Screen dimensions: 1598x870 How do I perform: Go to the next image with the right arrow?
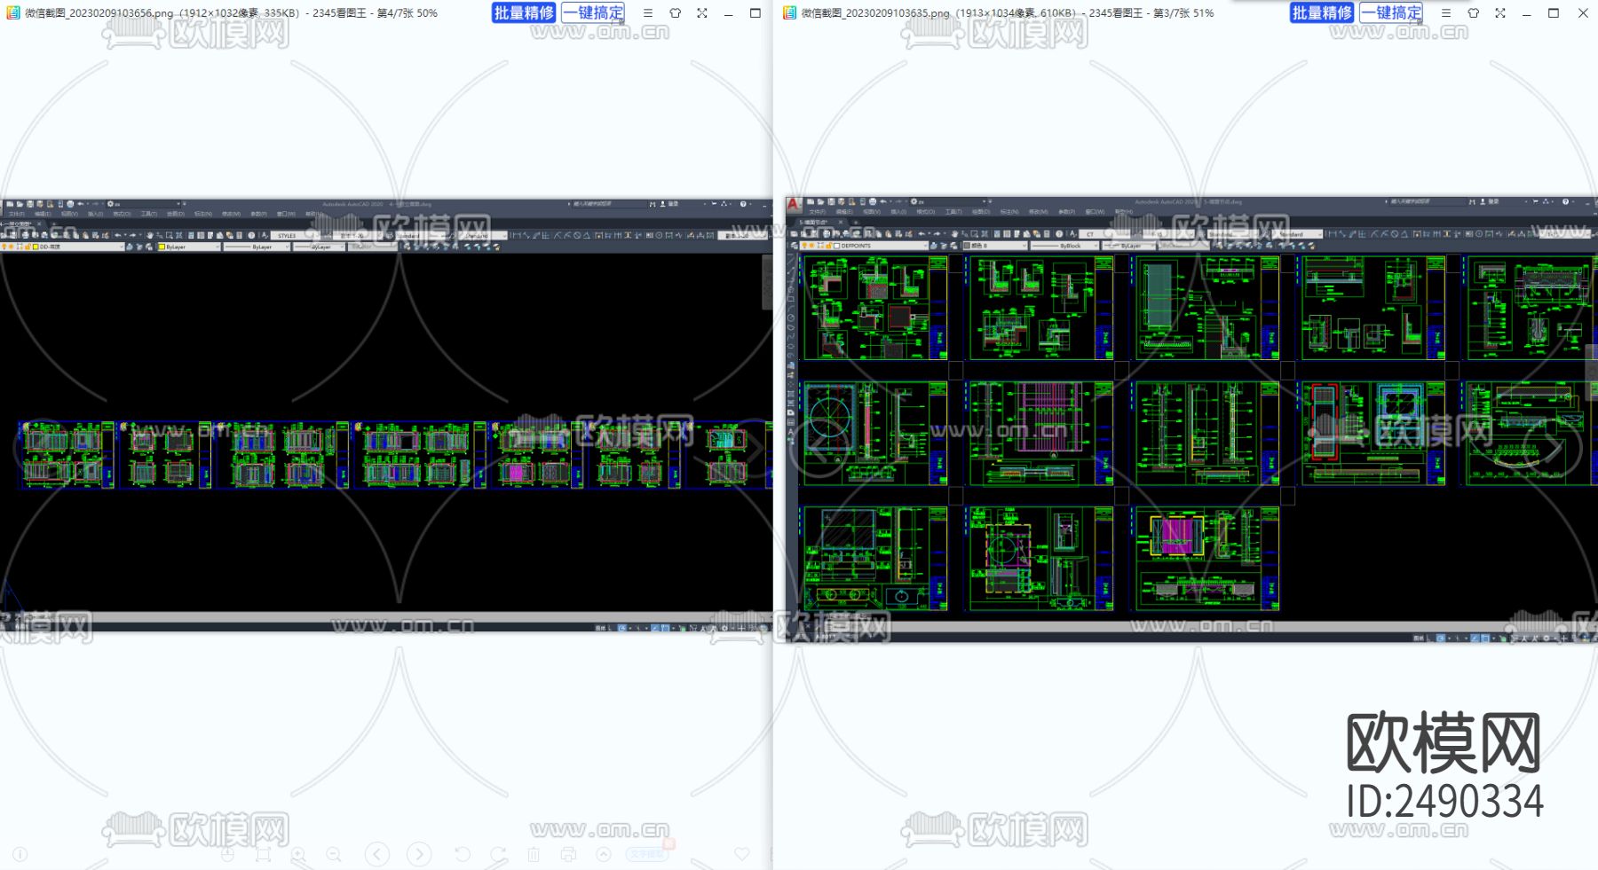click(419, 854)
